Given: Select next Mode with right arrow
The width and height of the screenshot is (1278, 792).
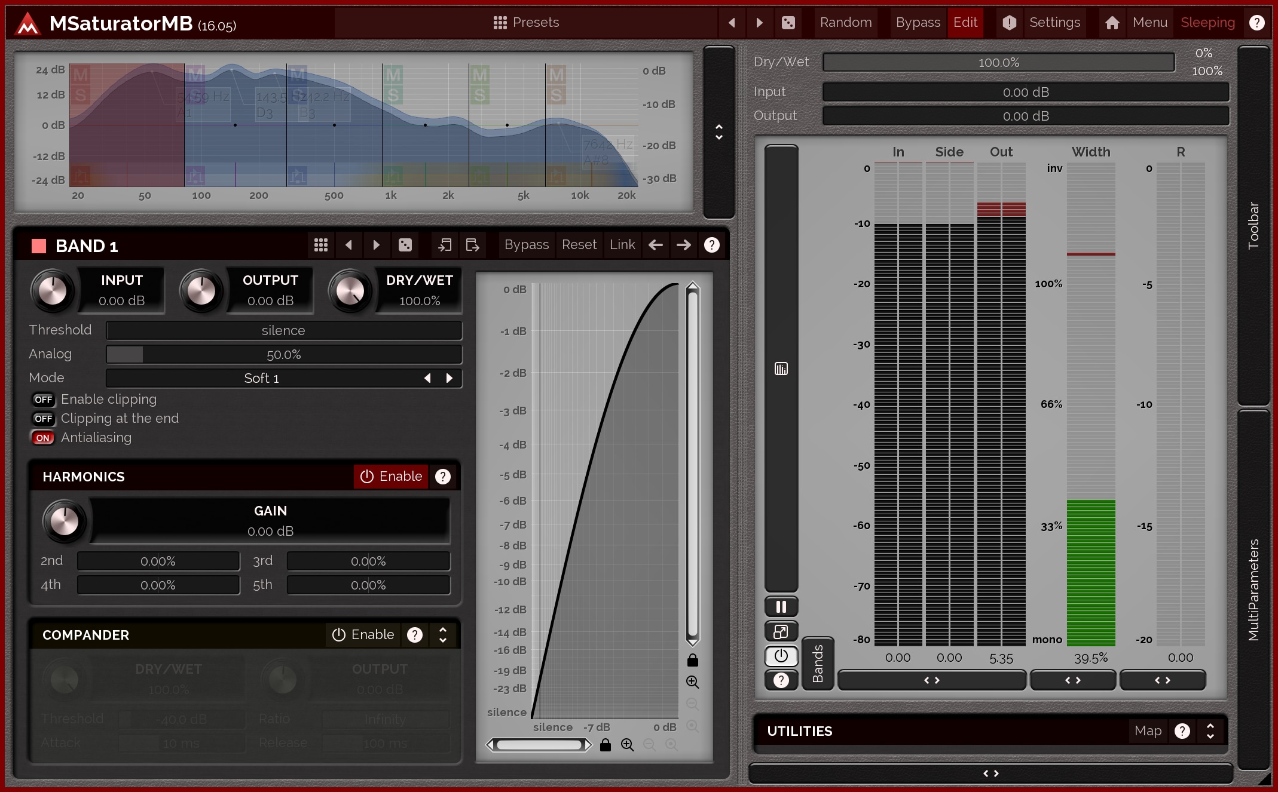Looking at the screenshot, I should 450,379.
